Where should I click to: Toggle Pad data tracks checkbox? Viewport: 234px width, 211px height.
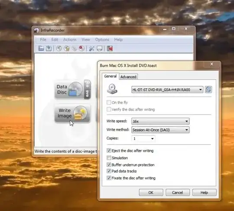pyautogui.click(x=109, y=171)
